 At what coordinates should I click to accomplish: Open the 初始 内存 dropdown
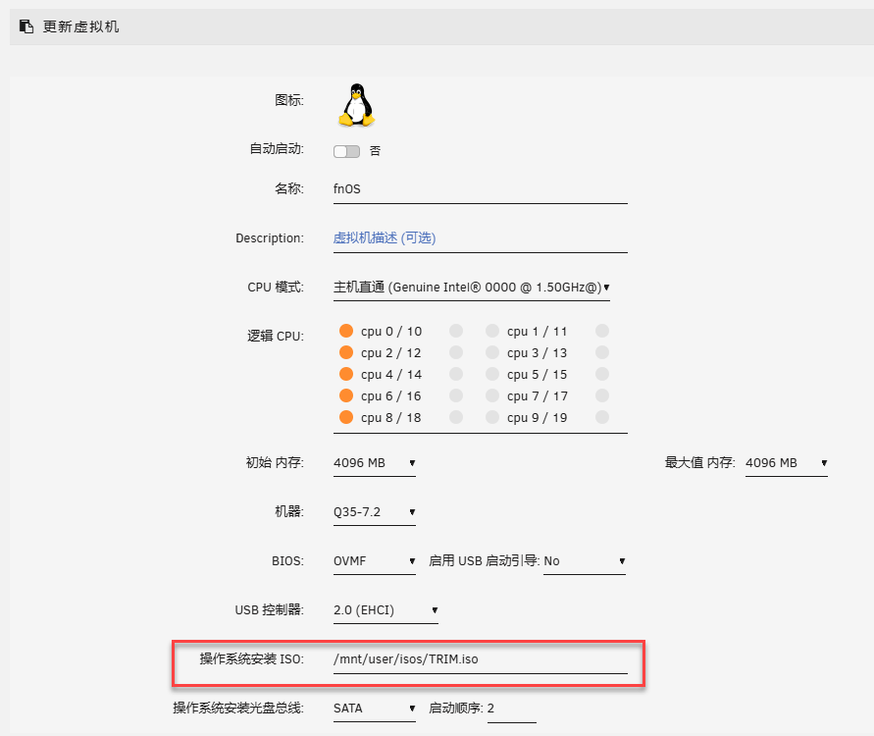(375, 463)
